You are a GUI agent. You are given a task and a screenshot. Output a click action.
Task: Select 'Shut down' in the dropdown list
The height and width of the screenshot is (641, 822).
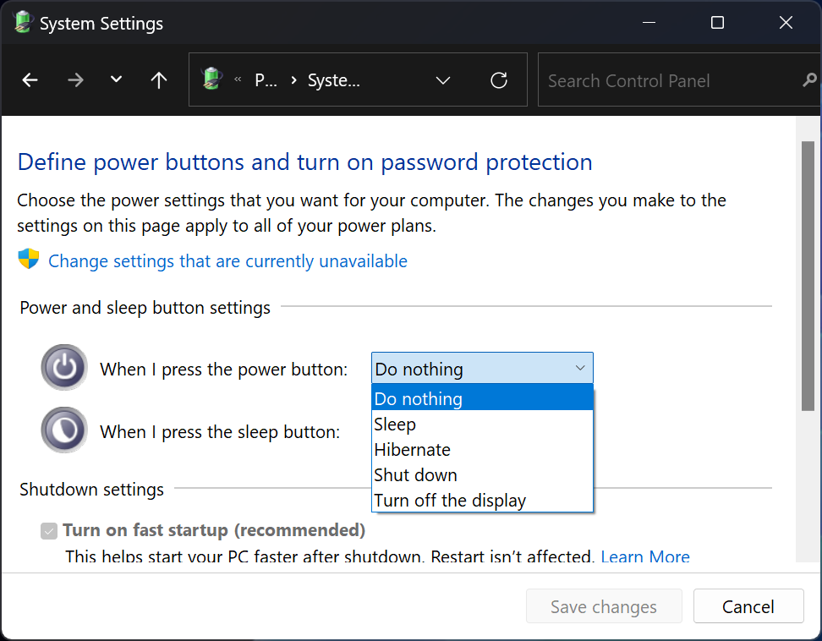point(415,474)
